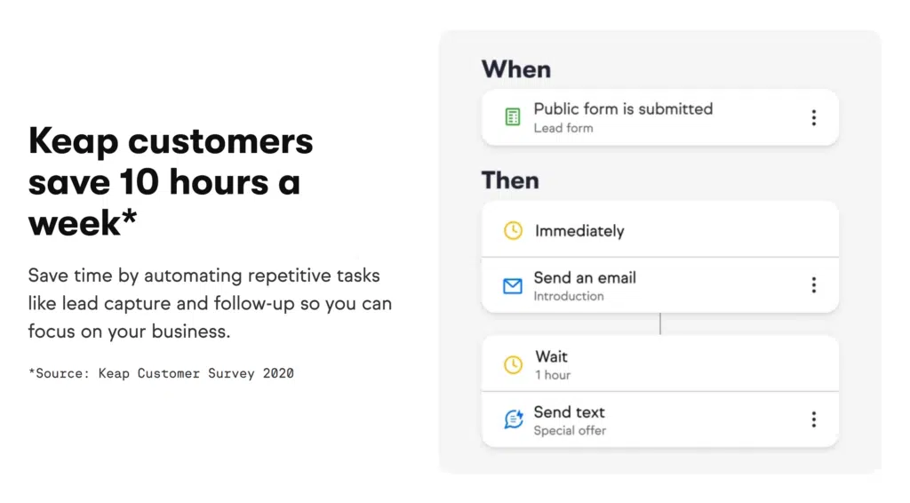Open the 'Send an email' action
This screenshot has width=910, height=503.
point(585,278)
